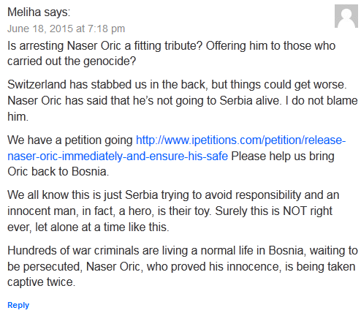This screenshot has height=313, width=361.
Task: Click link text naser-oric-immediately-and-ensure-his-safe
Action: (118, 156)
